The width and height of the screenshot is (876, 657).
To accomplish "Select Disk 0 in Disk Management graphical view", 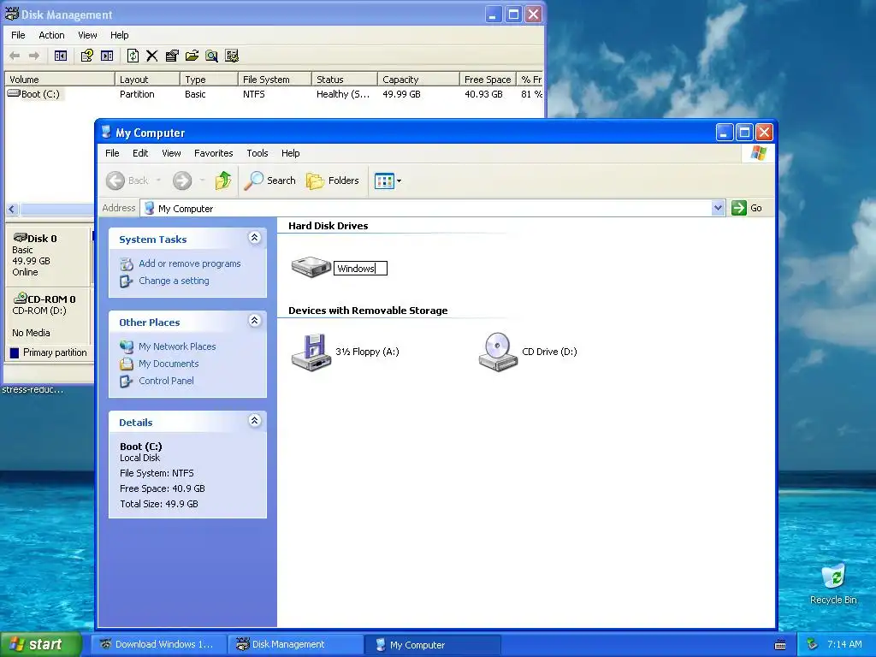I will coord(48,255).
